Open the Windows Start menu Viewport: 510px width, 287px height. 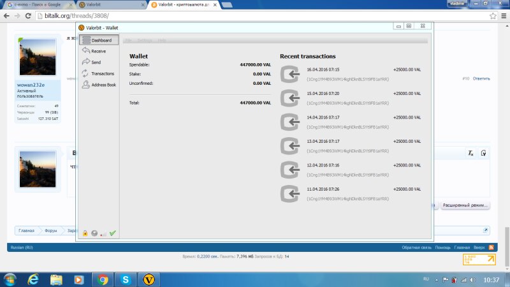[x=11, y=279]
